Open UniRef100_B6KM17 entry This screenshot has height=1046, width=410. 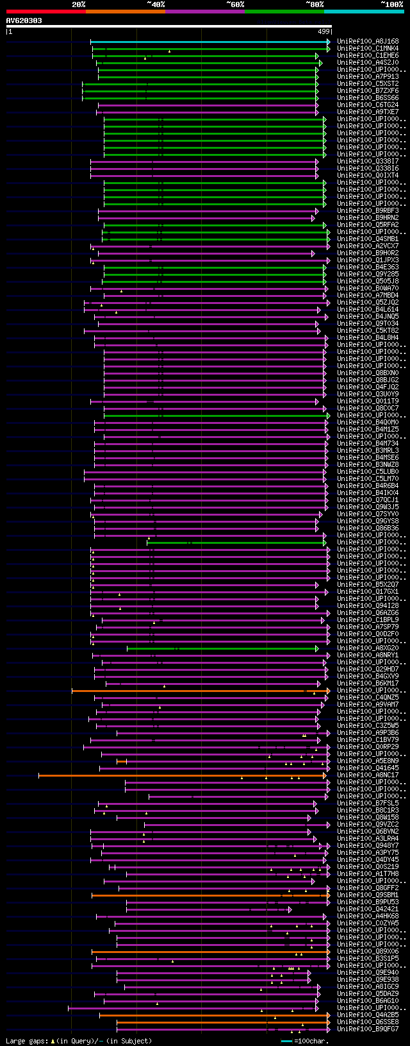pos(368,683)
